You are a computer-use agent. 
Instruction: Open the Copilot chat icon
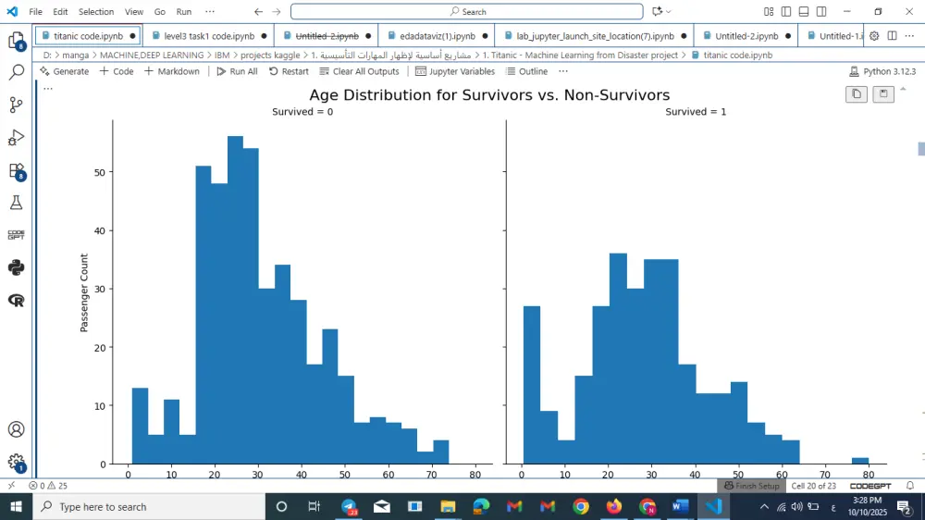pyautogui.click(x=657, y=11)
